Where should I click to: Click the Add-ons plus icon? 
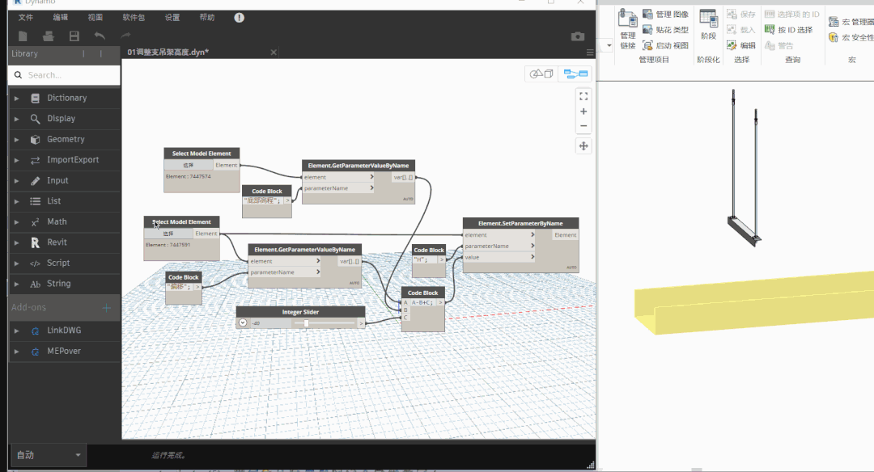[107, 308]
